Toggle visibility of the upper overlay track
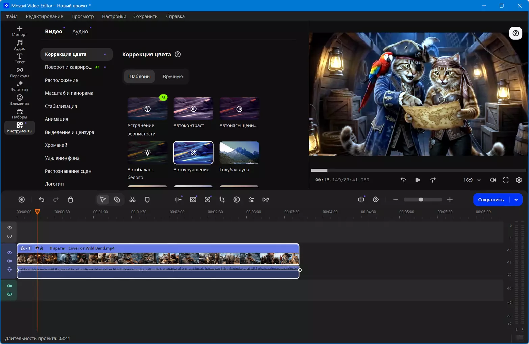 click(x=10, y=228)
